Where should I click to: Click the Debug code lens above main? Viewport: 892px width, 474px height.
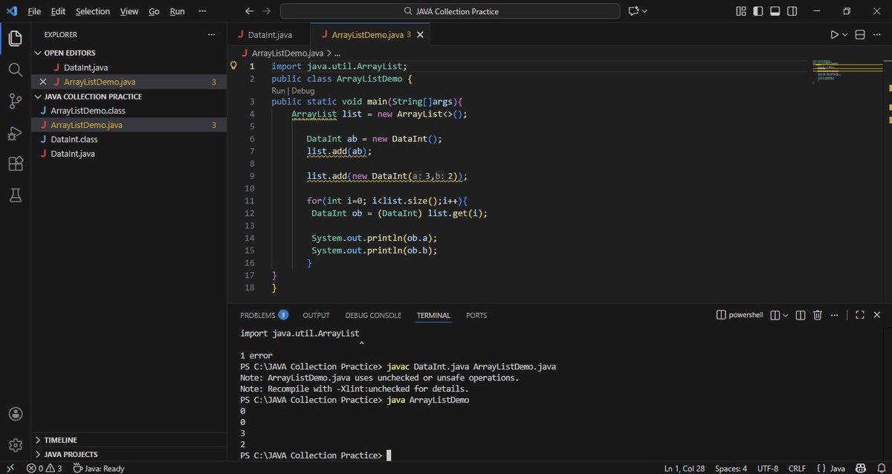[303, 91]
